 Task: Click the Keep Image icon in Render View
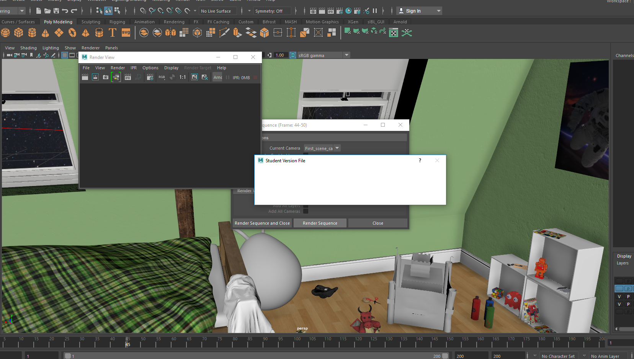coord(194,77)
